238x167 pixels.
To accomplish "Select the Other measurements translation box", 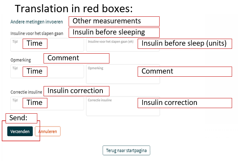I will coord(114,22).
